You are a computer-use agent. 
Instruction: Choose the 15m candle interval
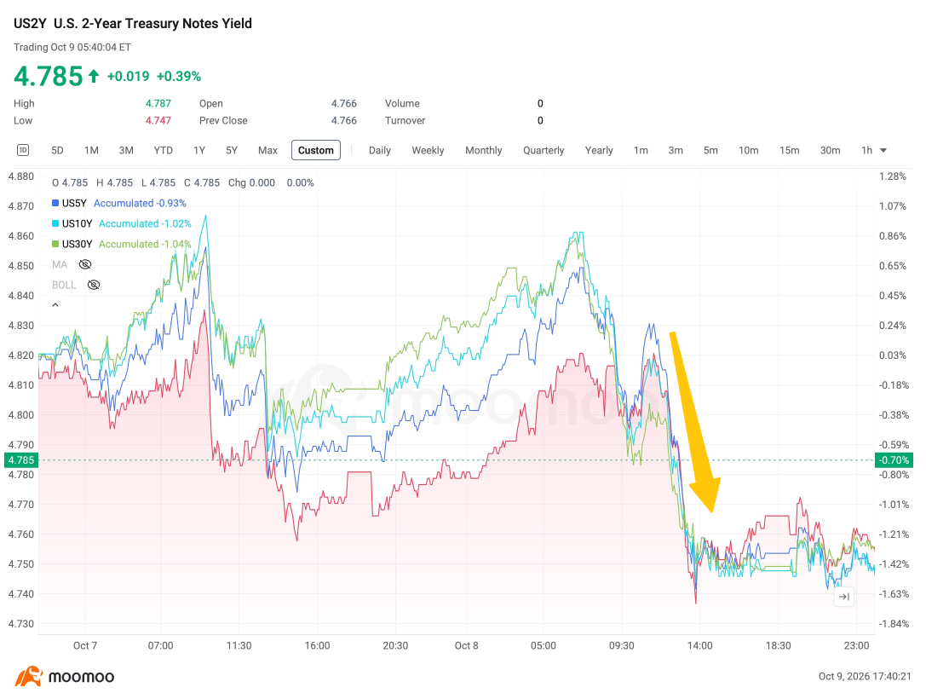tap(789, 150)
